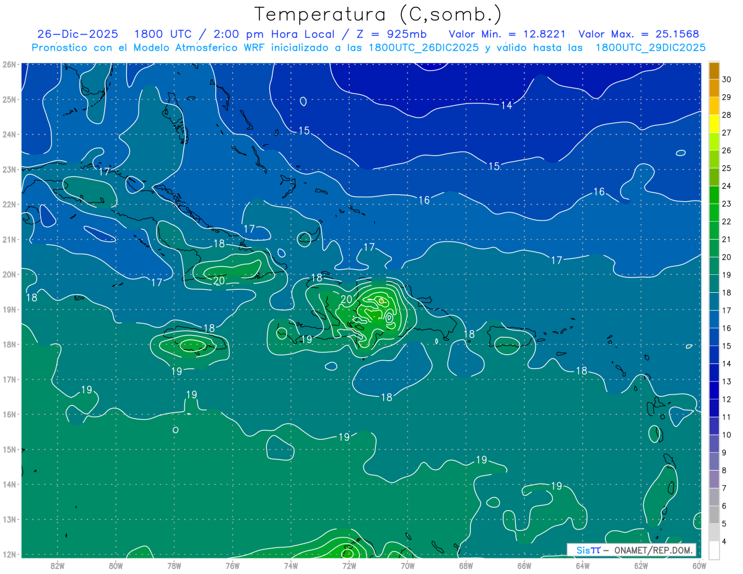Click the "25N" latitude label

pos(9,99)
